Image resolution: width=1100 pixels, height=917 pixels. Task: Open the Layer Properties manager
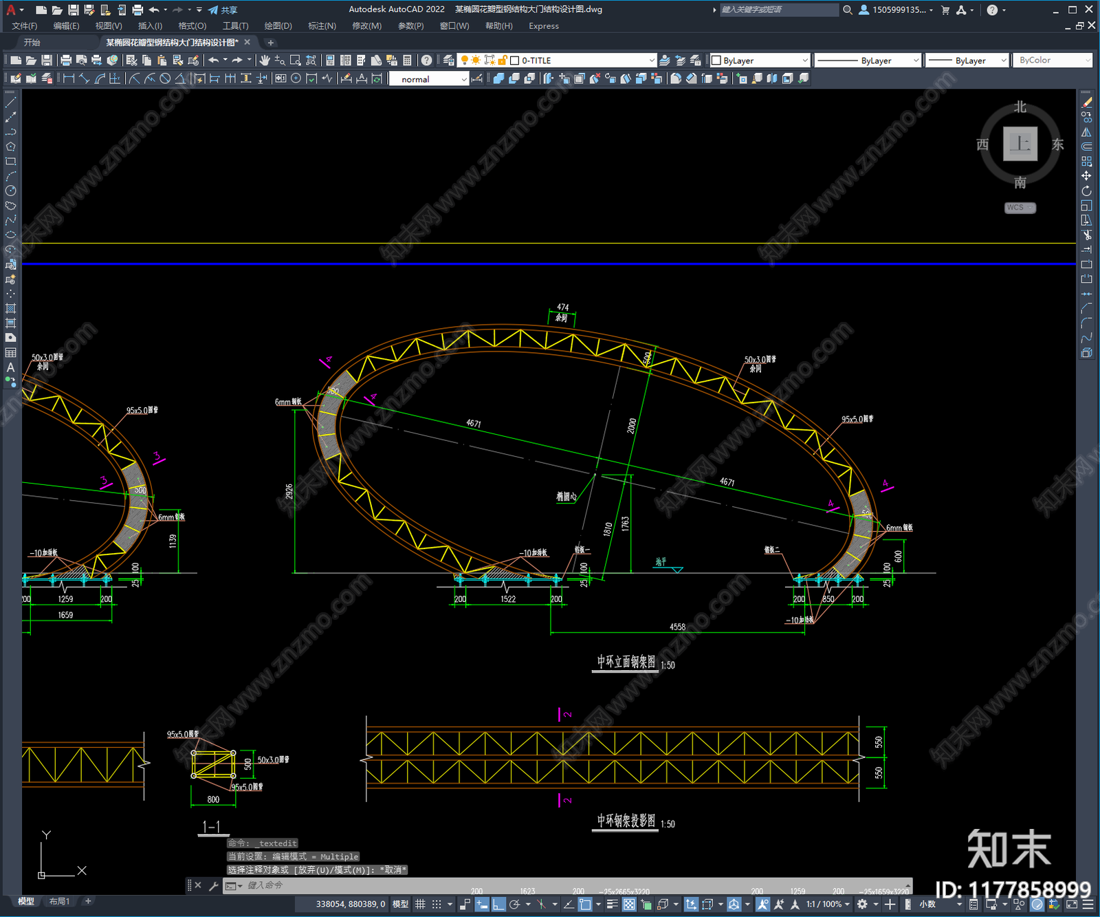(x=448, y=61)
